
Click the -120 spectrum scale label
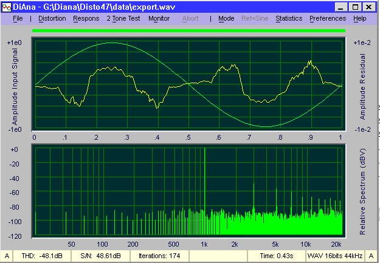pos(15,236)
